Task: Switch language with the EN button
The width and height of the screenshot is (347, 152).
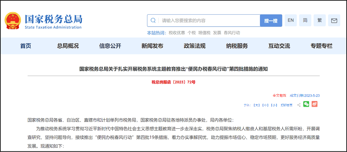Action: point(290,20)
